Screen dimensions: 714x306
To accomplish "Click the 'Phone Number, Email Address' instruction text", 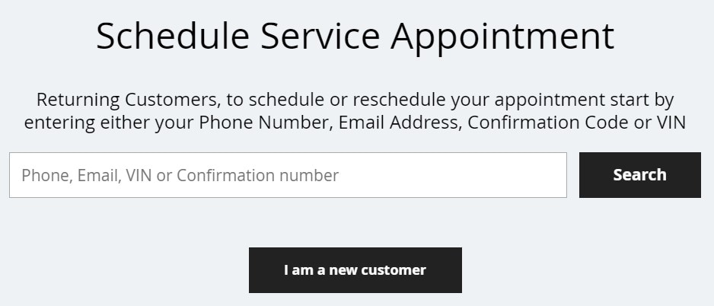I will coord(330,123).
